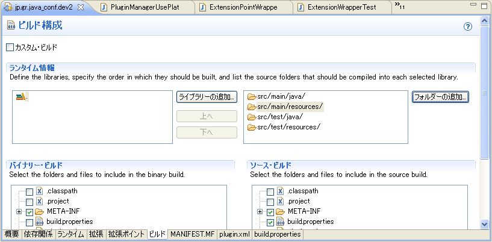Image resolution: width=492 pixels, height=242 pixels.
Task: Open the build.properties bottom tab
Action: (x=278, y=235)
